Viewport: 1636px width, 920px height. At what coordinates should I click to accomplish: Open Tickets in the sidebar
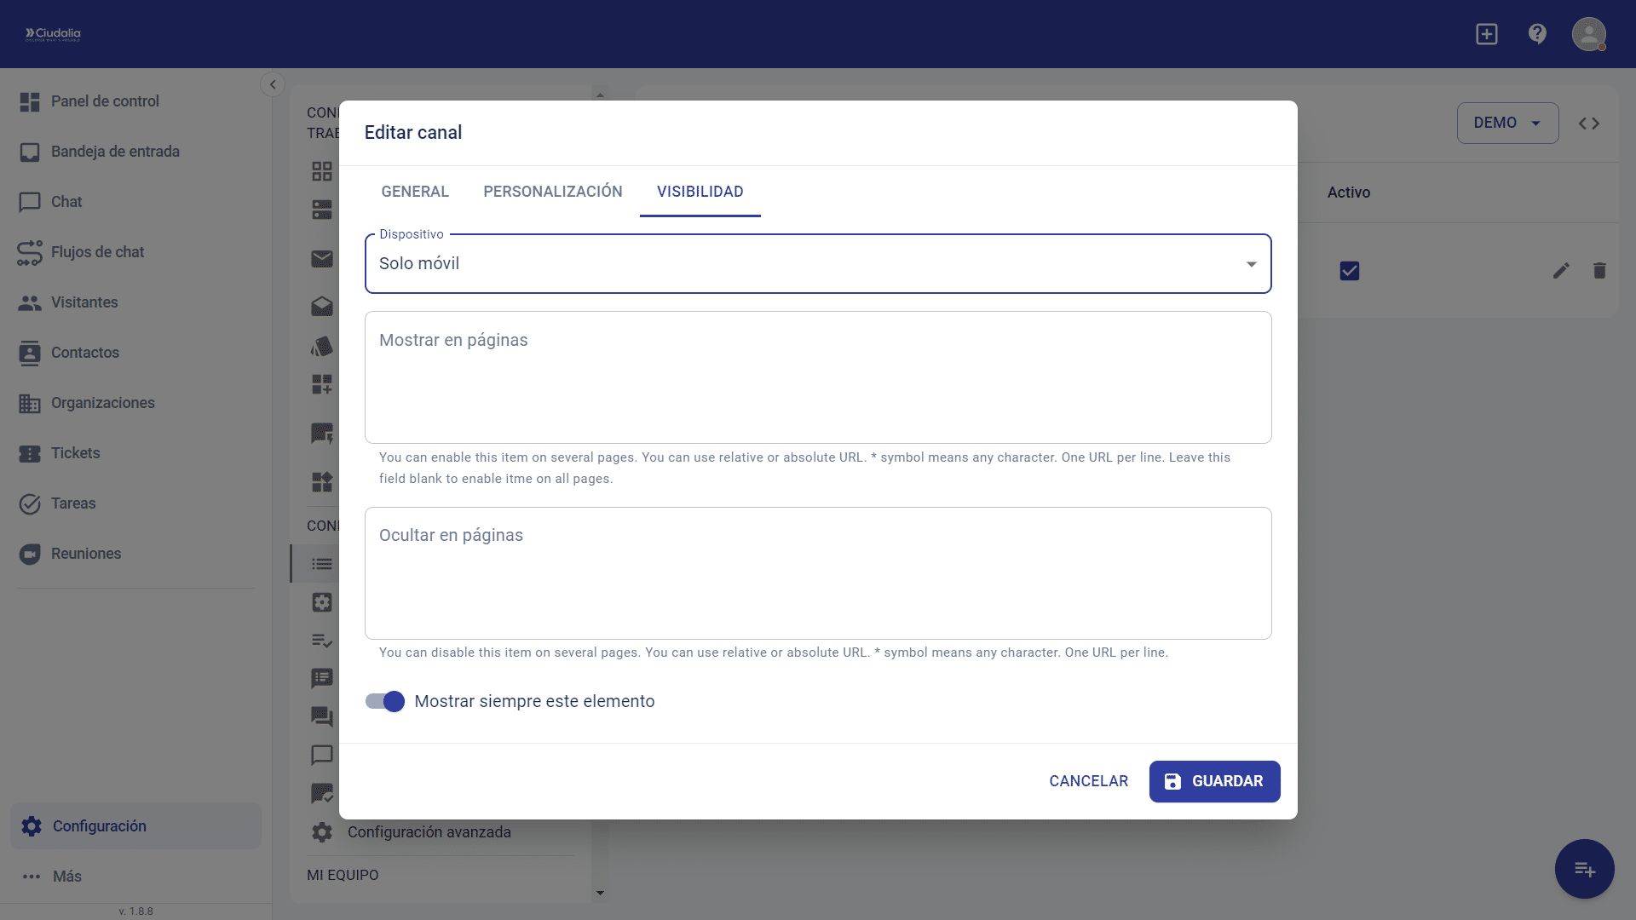(x=75, y=453)
